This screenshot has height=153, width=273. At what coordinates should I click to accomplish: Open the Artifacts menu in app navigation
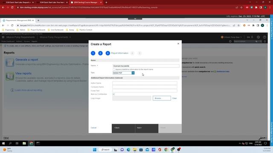click(19, 42)
